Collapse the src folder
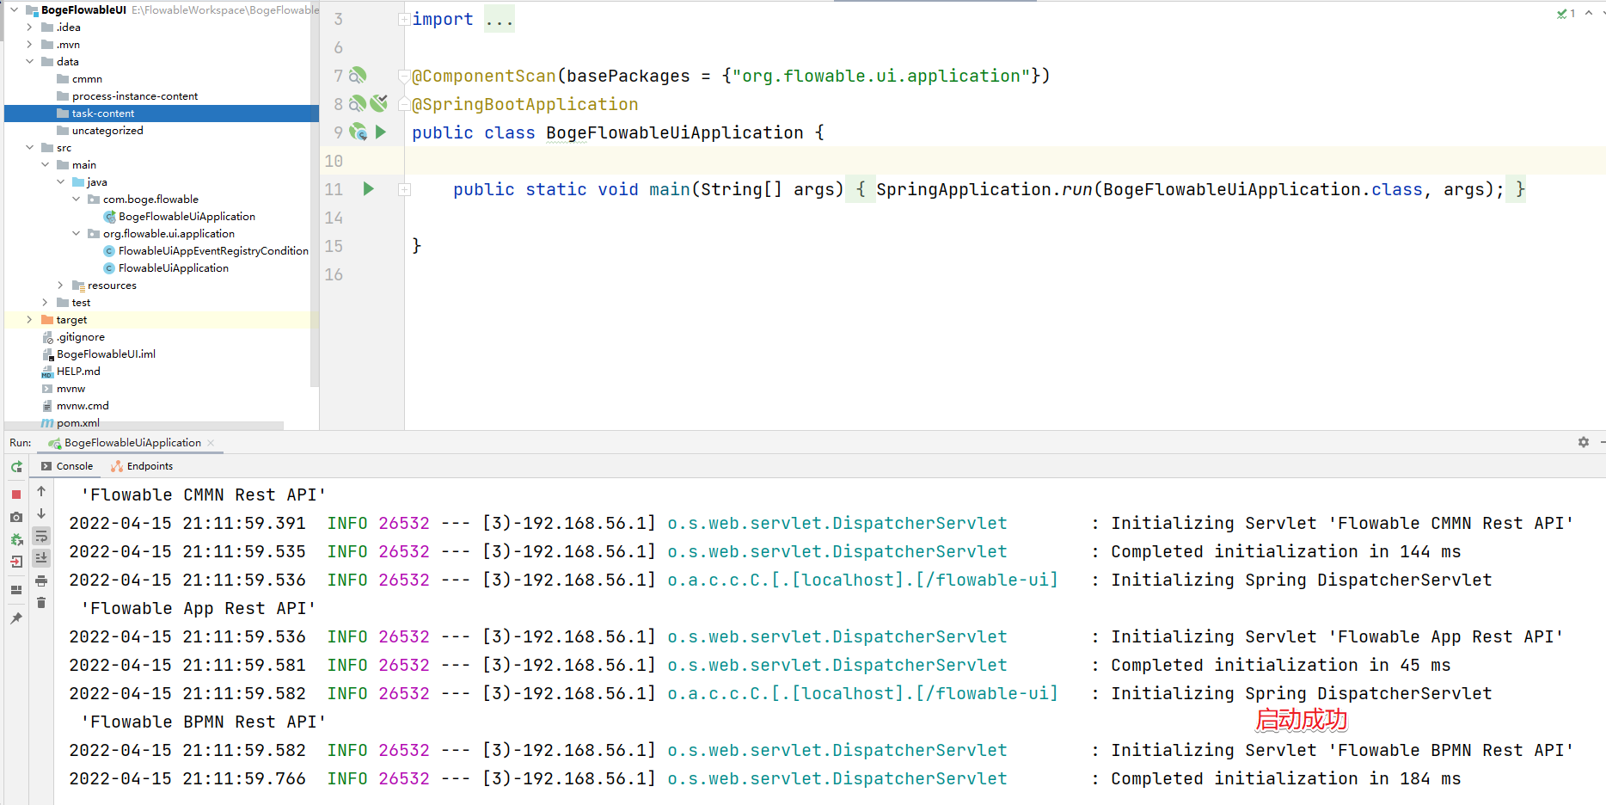The width and height of the screenshot is (1606, 805). [29, 148]
